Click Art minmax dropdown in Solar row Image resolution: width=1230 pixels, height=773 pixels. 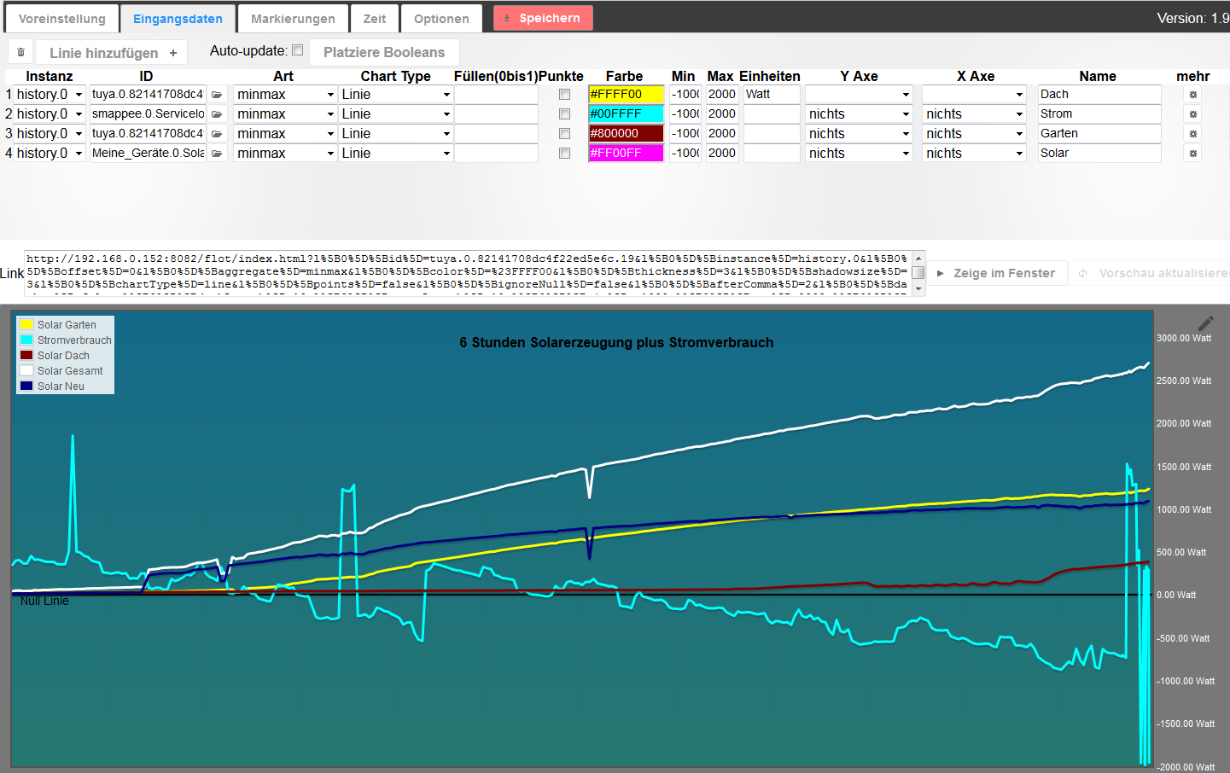click(286, 154)
